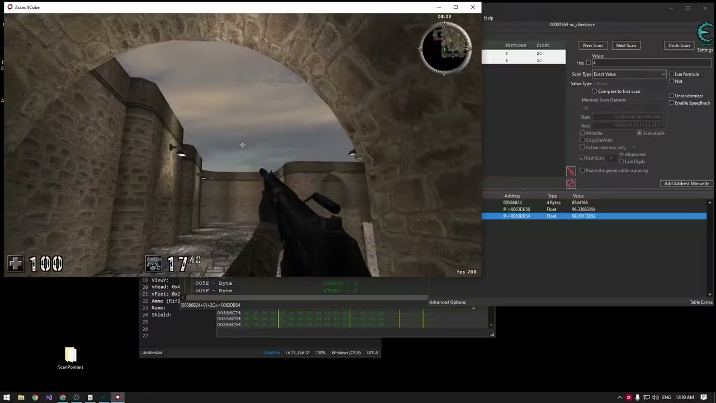
Task: Select the Alignment radio button
Action: 621,154
